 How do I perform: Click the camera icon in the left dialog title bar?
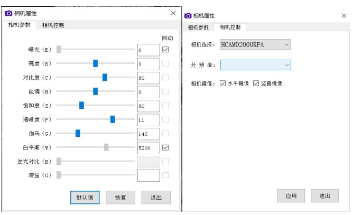tap(8, 13)
